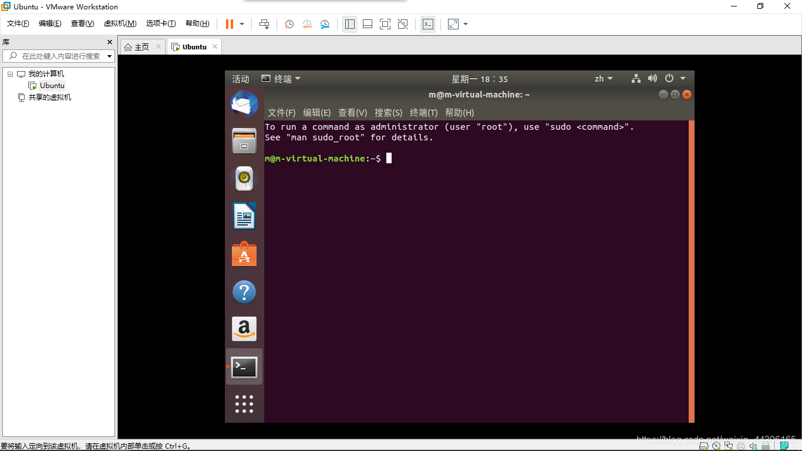802x451 pixels.
Task: Open the 活动 activities overview
Action: [241, 79]
